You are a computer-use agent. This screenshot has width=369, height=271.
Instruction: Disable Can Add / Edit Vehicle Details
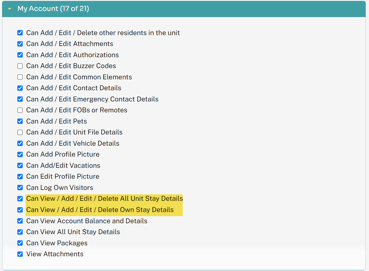coord(20,143)
